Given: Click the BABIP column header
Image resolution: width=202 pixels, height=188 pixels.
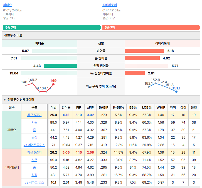Looking at the screenshot, I should (104, 107).
